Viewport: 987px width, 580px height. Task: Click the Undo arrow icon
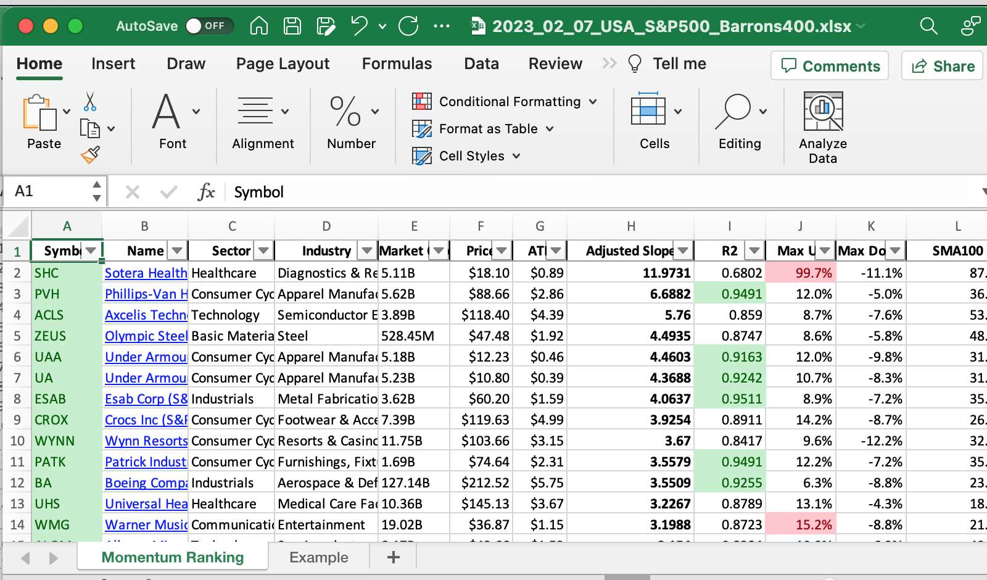pyautogui.click(x=359, y=26)
